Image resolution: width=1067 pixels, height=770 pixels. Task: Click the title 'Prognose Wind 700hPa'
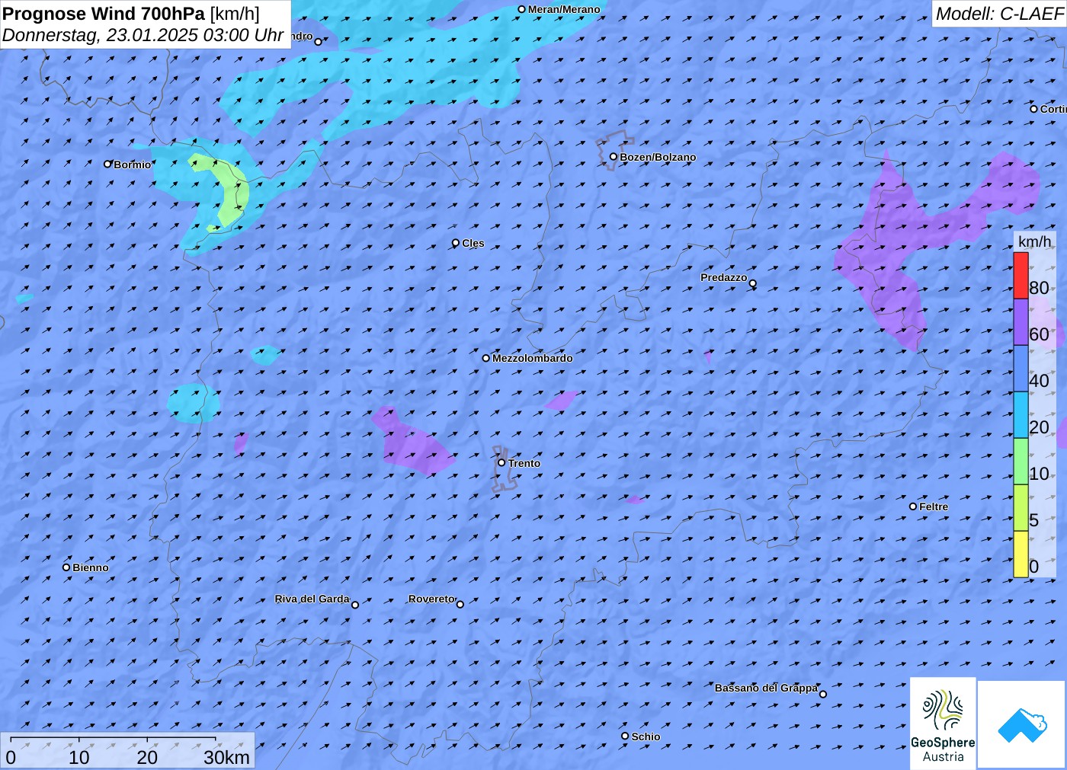click(104, 14)
